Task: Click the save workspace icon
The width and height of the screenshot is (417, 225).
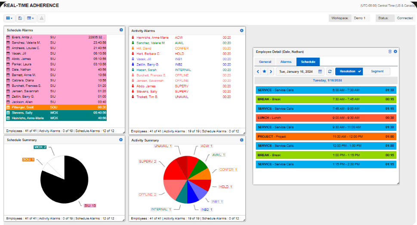Action: pyautogui.click(x=20, y=18)
